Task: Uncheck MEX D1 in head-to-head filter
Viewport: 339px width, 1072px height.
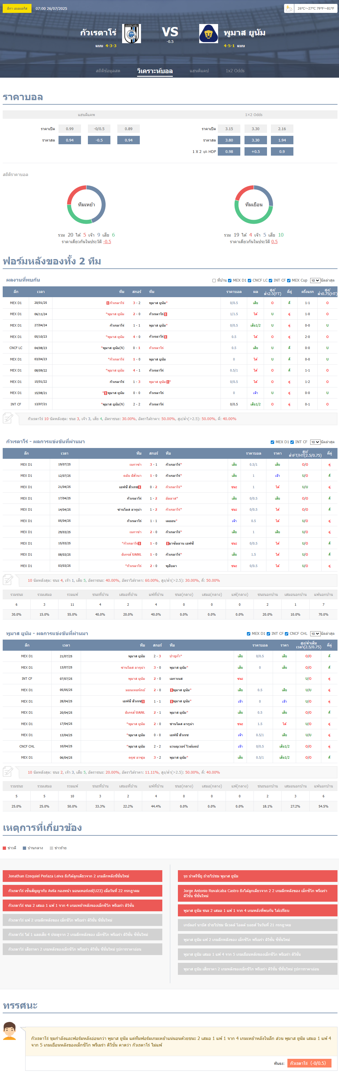Action: coord(229,280)
